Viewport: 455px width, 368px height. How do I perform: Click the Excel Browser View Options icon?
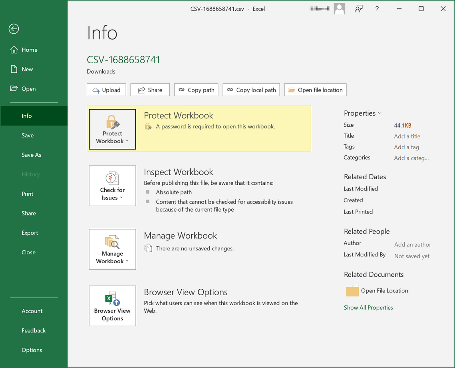click(x=112, y=298)
